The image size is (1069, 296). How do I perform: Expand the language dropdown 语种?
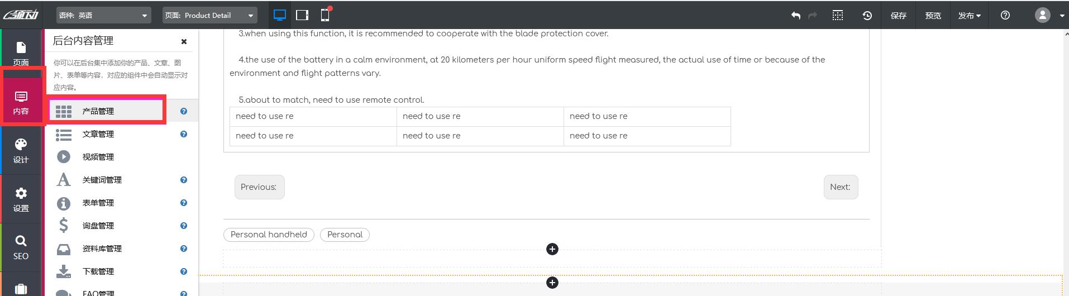click(104, 16)
